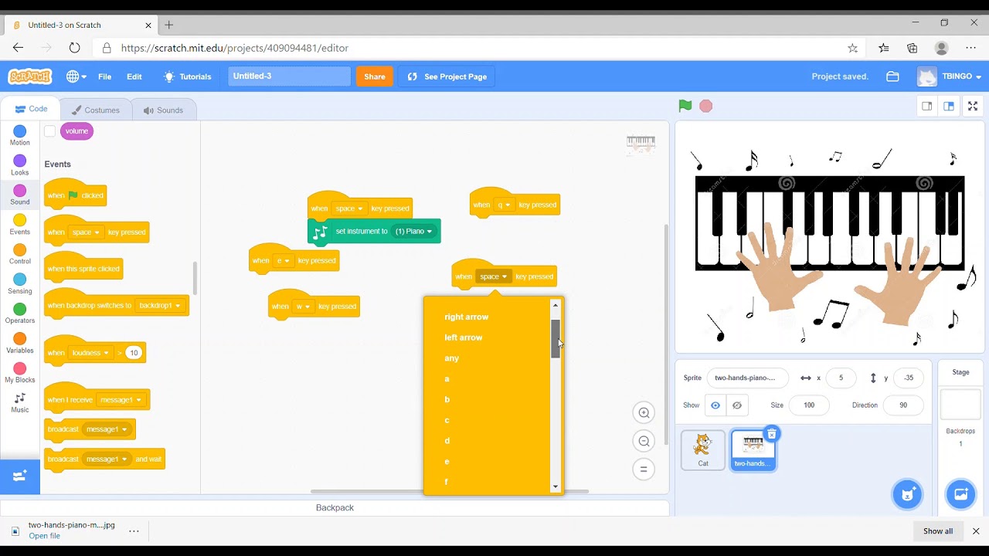Image resolution: width=989 pixels, height=556 pixels.
Task: Switch to small stage layout
Action: (927, 106)
